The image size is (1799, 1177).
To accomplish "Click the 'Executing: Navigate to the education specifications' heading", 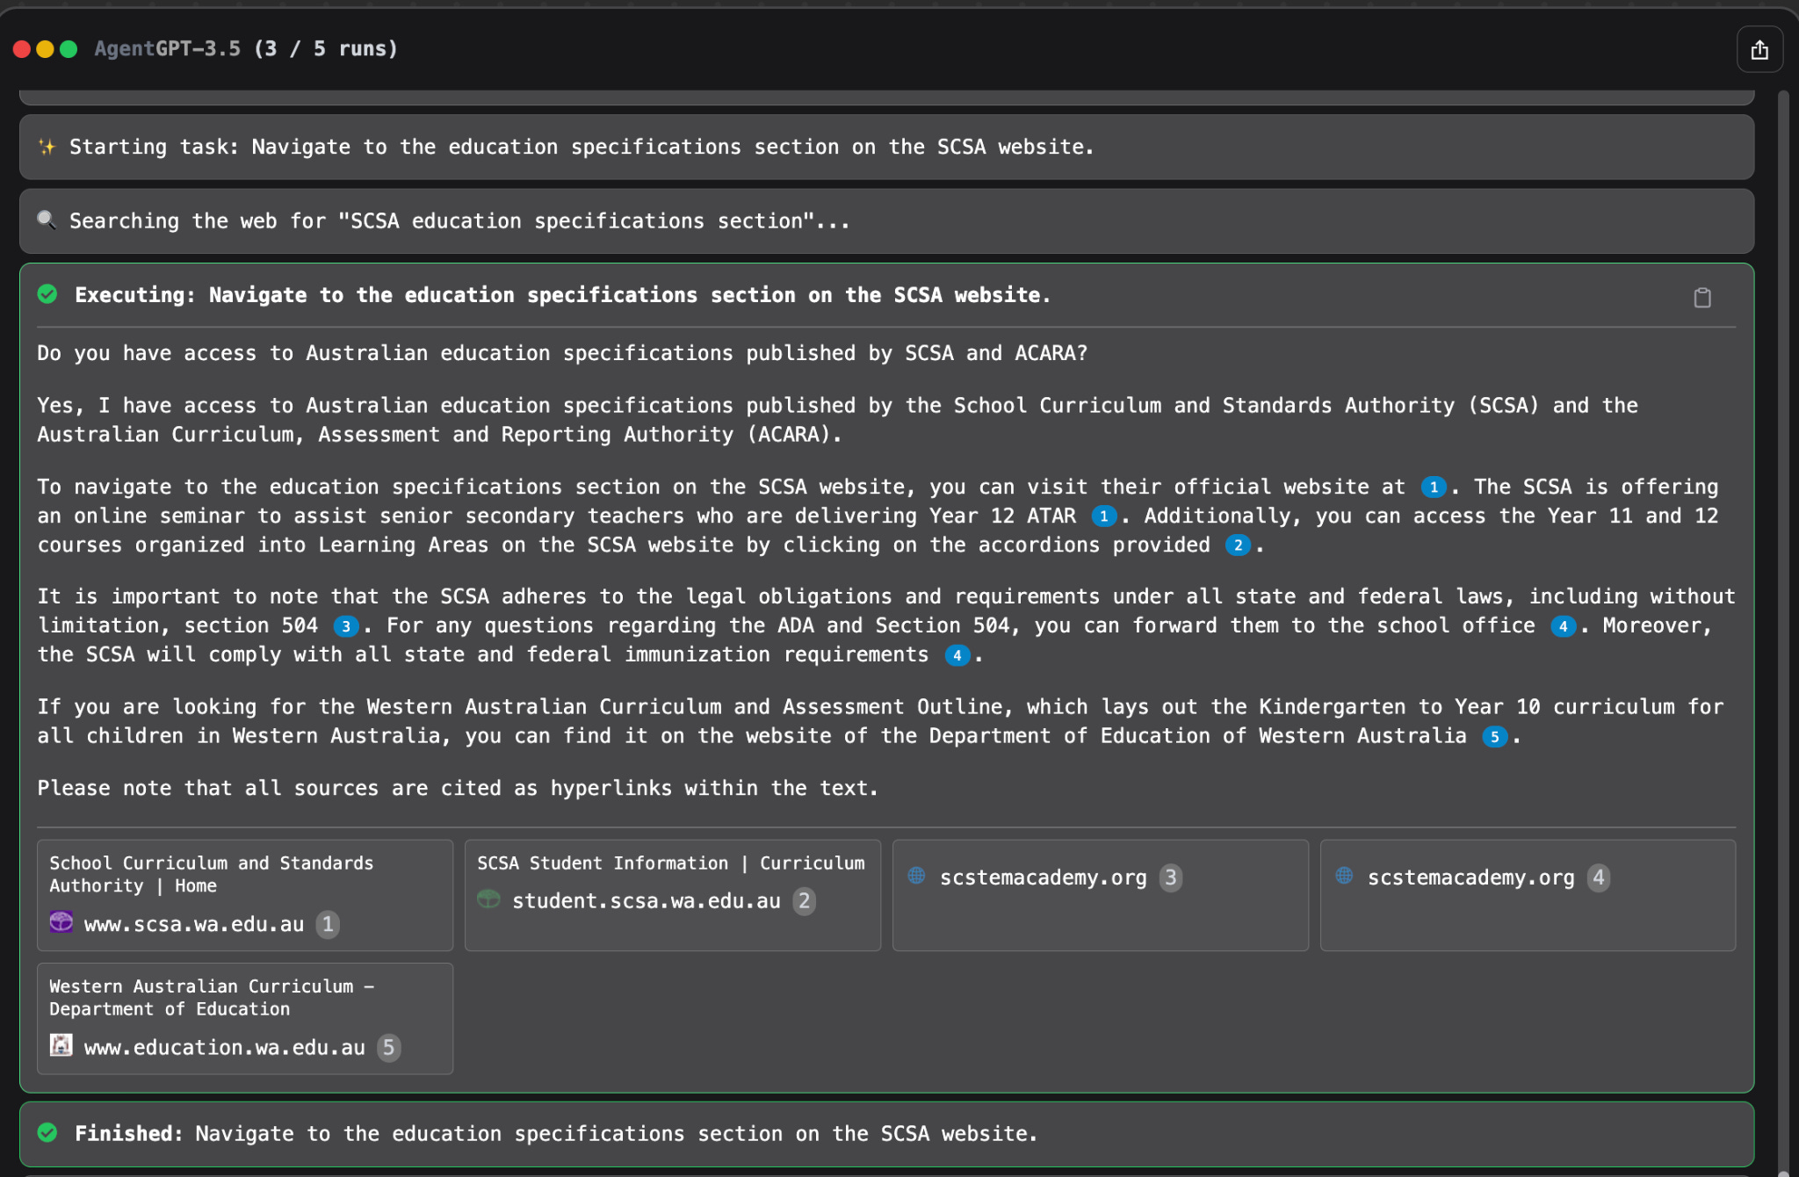I will coord(563,295).
